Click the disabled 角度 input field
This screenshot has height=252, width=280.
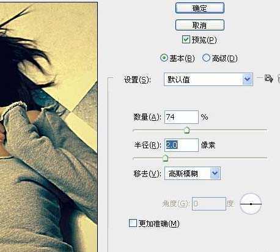pos(209,203)
